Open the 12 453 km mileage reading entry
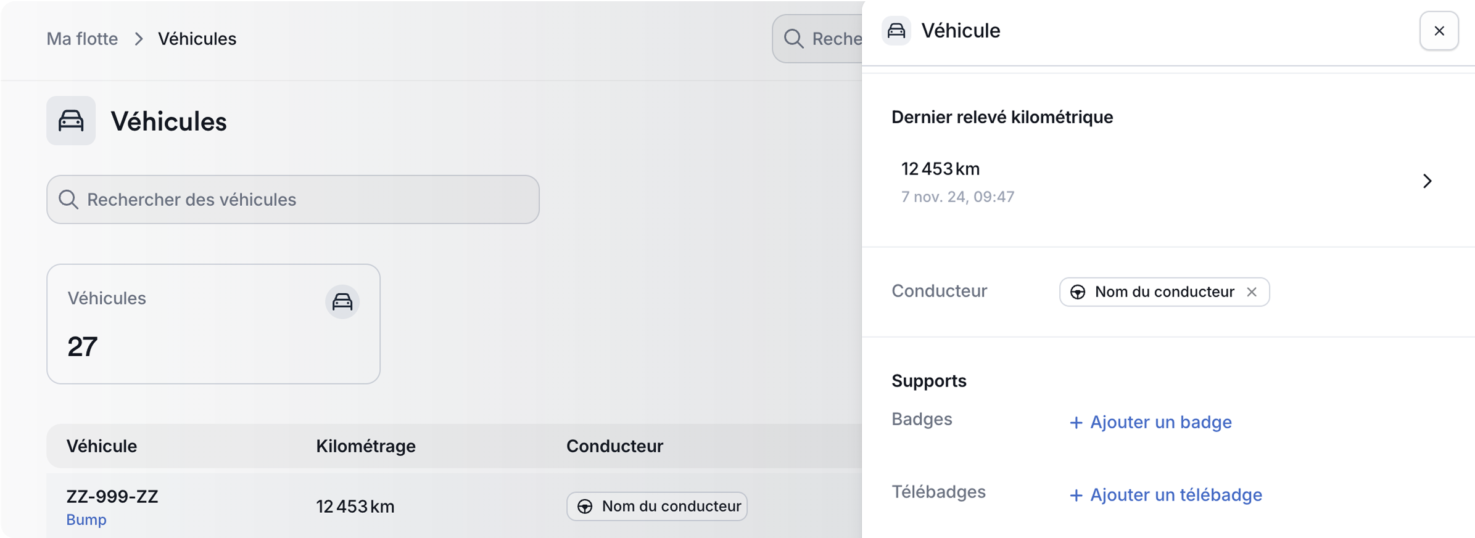The height and width of the screenshot is (538, 1475). [x=940, y=169]
